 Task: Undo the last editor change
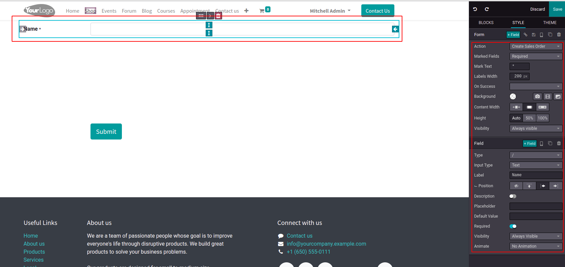(475, 9)
